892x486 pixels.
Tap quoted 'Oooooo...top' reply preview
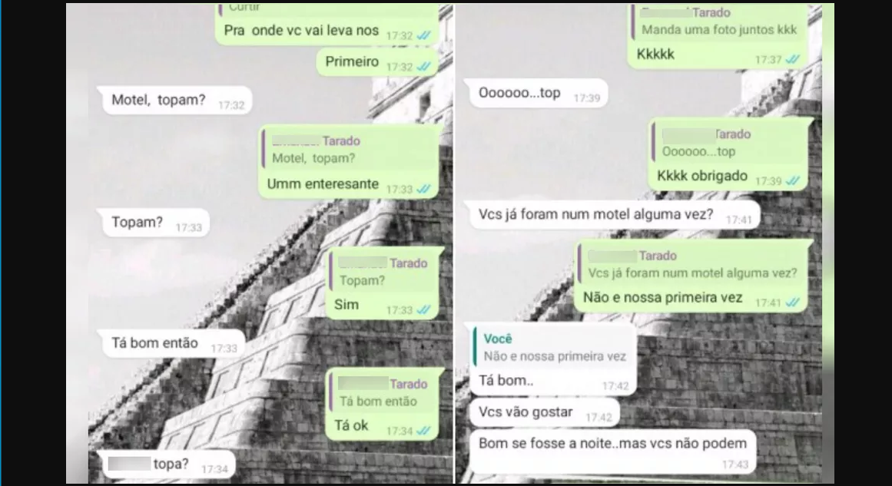[728, 144]
